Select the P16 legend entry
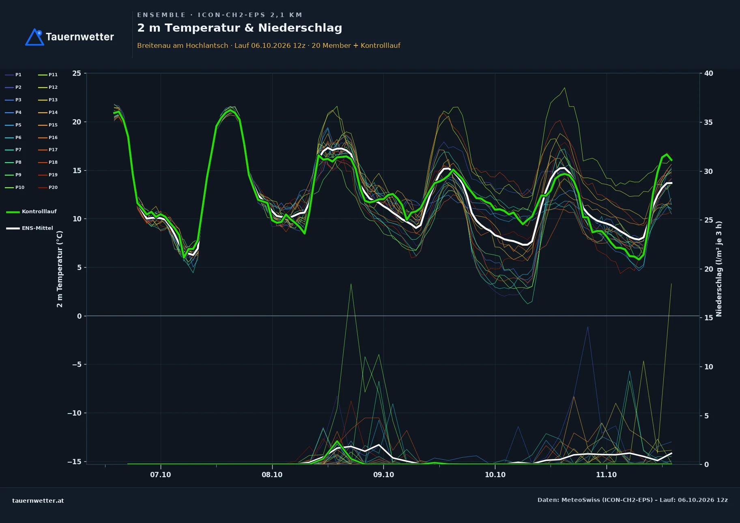 [48, 137]
